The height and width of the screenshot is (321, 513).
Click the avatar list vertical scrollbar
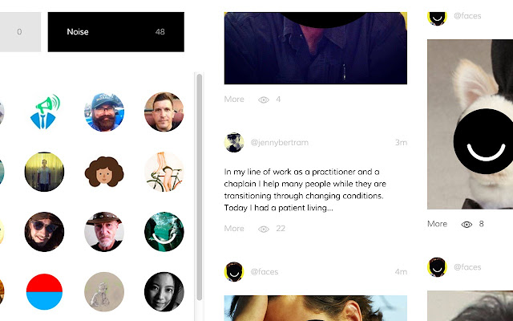200,187
